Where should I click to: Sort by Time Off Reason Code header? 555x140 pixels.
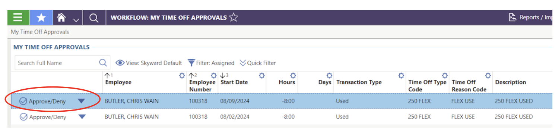[x=469, y=86]
